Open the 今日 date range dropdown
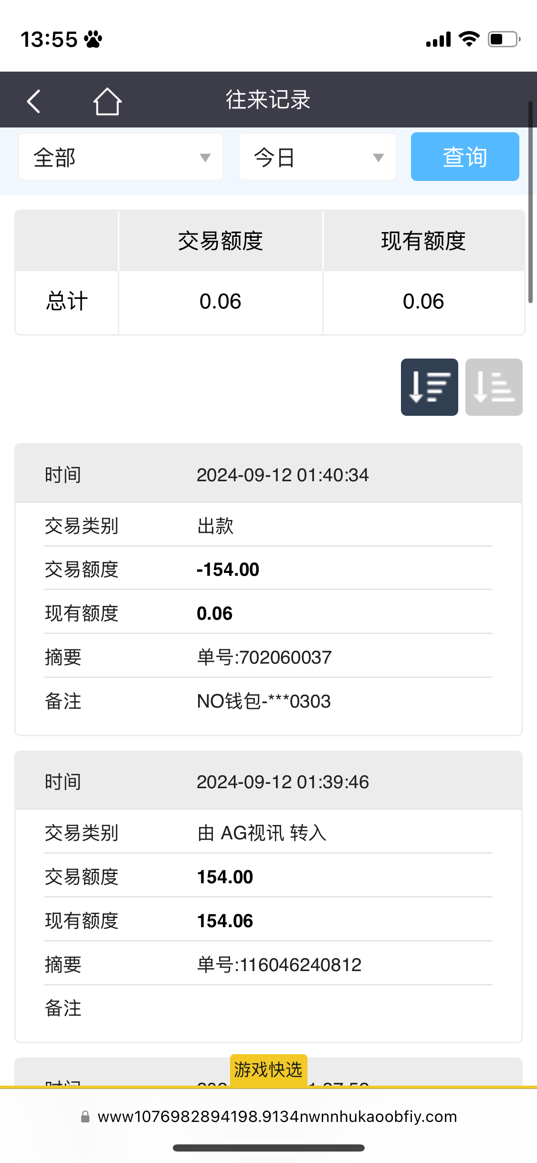Viewport: 537px width, 1163px height. pyautogui.click(x=317, y=157)
